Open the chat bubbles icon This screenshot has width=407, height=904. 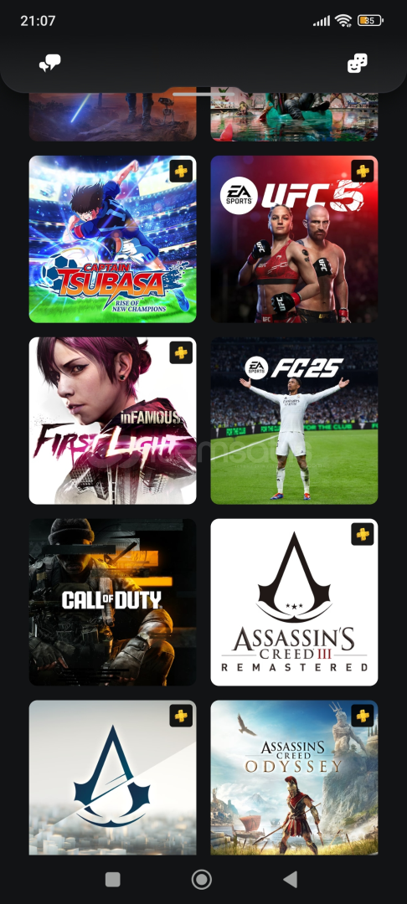click(x=49, y=64)
